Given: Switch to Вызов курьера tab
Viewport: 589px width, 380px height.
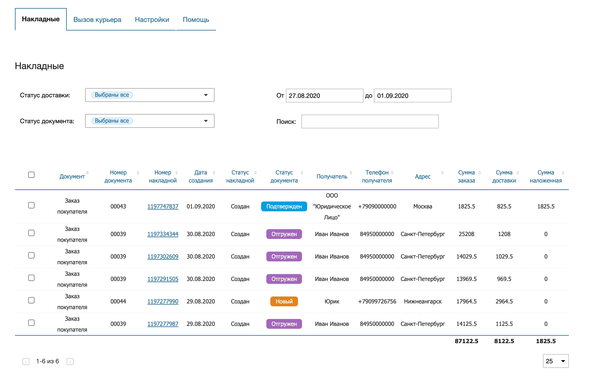Looking at the screenshot, I should 97,20.
